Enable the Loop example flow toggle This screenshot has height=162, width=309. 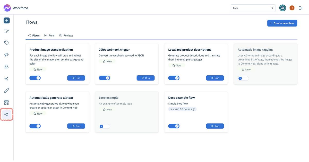click(x=105, y=126)
